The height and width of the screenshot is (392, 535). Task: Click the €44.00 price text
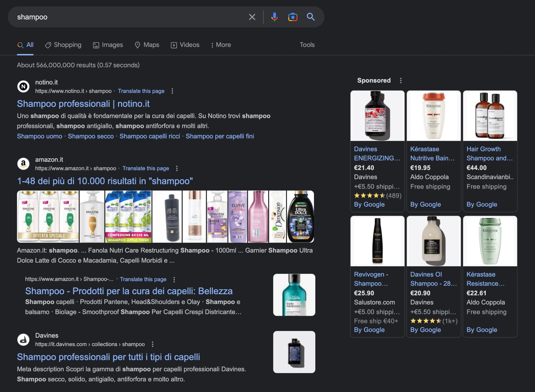click(476, 168)
